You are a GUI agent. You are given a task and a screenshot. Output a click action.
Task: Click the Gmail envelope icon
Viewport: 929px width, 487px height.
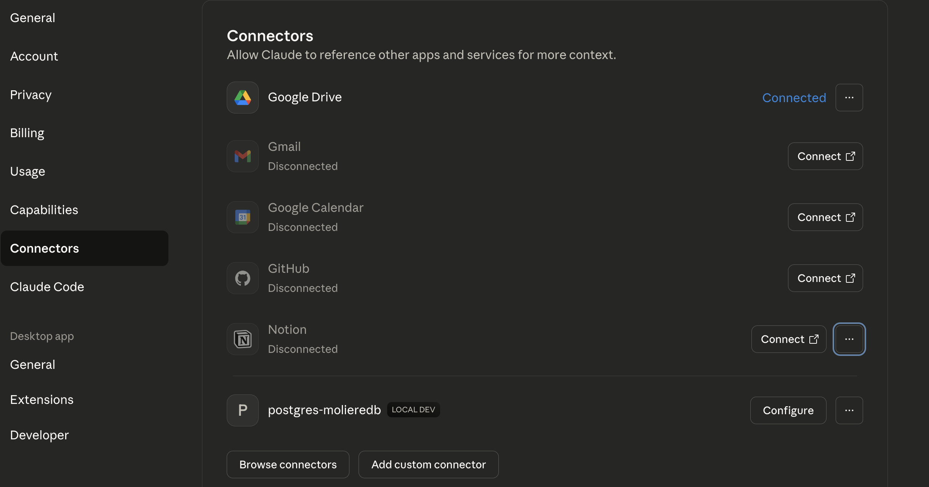(243, 156)
